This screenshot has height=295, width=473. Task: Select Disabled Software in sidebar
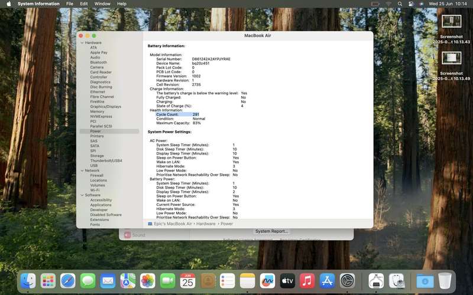(x=106, y=215)
